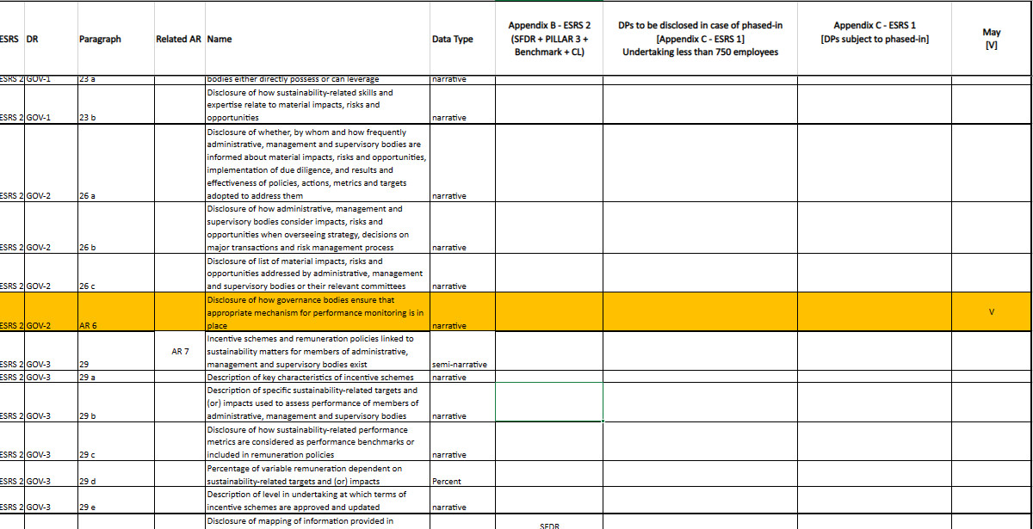Click the 'semi-narrative' data type cell
This screenshot has width=1033, height=529.
coord(462,351)
